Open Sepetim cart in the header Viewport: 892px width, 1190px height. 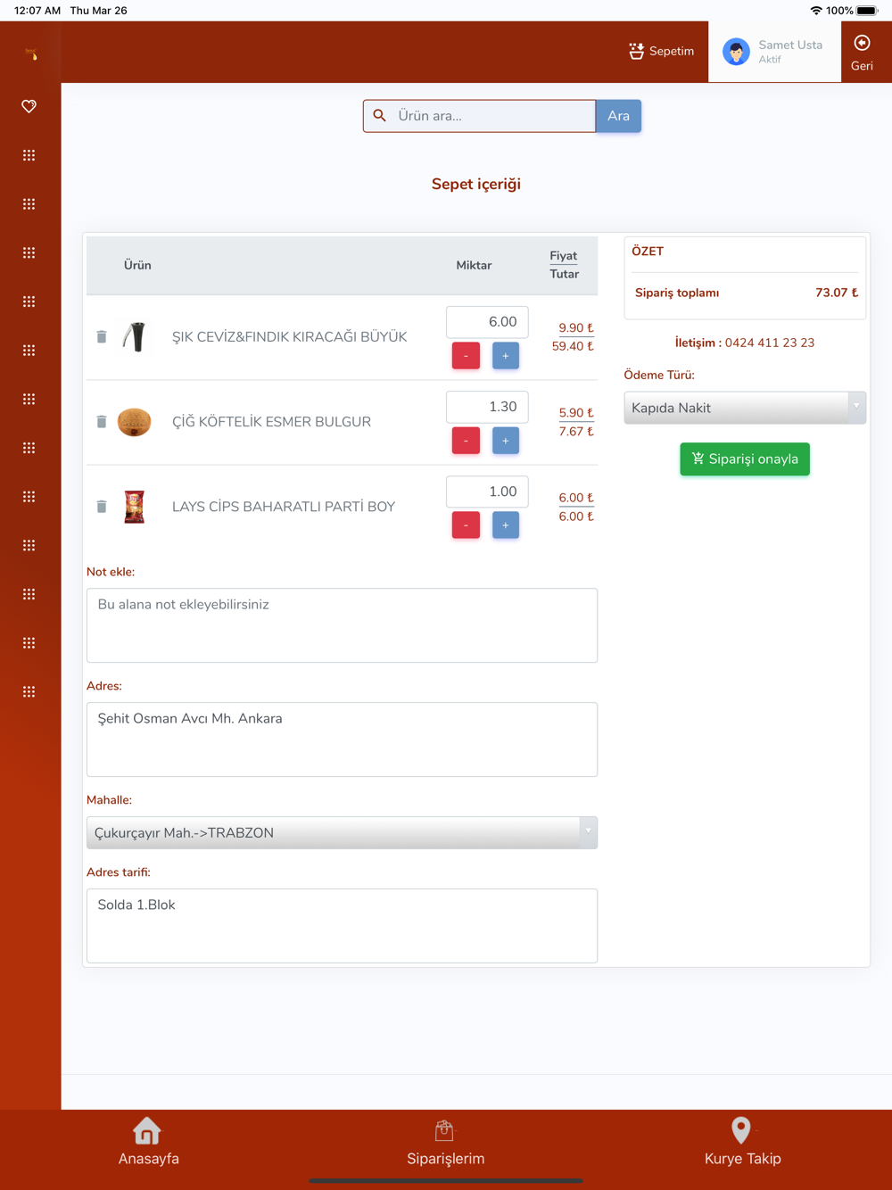pyautogui.click(x=661, y=51)
